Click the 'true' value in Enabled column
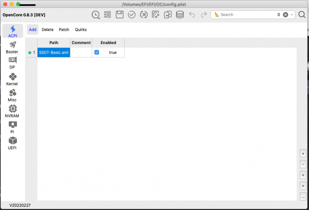Screen dimensions: 309x210 [x=113, y=53]
